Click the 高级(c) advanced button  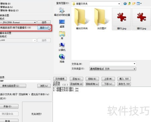click(44, 28)
